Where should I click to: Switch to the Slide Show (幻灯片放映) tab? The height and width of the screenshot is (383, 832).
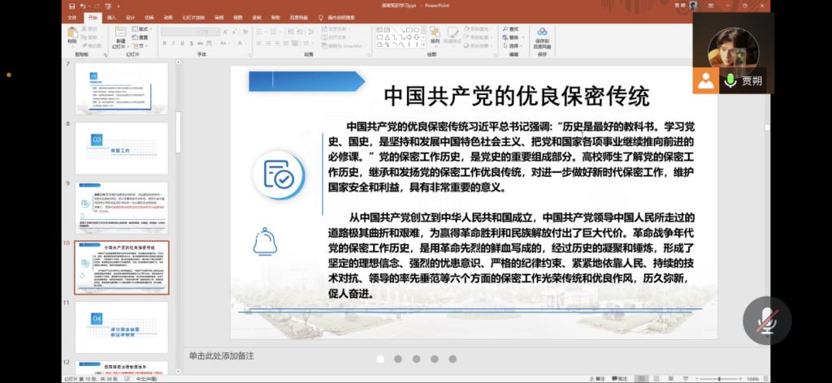point(193,18)
